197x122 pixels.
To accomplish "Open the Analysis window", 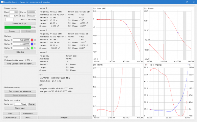I will coord(65,117).
